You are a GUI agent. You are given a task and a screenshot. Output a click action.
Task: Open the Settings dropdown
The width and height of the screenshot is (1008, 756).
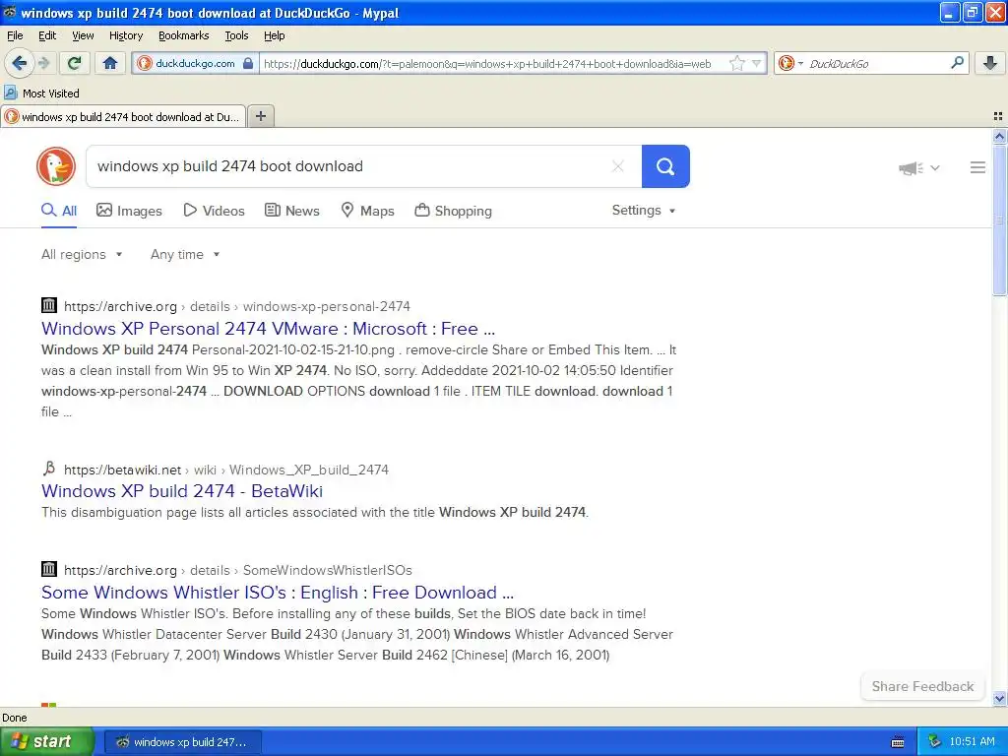point(644,211)
